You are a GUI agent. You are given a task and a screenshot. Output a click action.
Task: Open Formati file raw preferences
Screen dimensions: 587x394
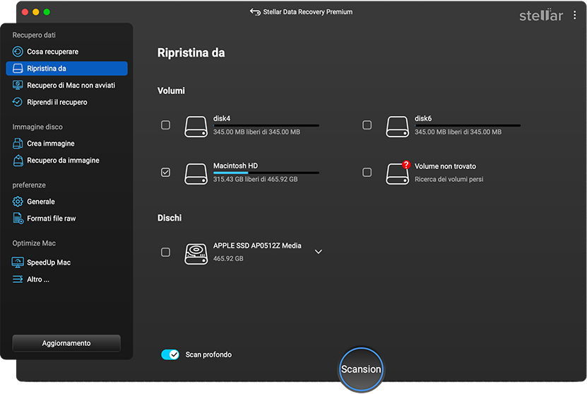pos(66,218)
